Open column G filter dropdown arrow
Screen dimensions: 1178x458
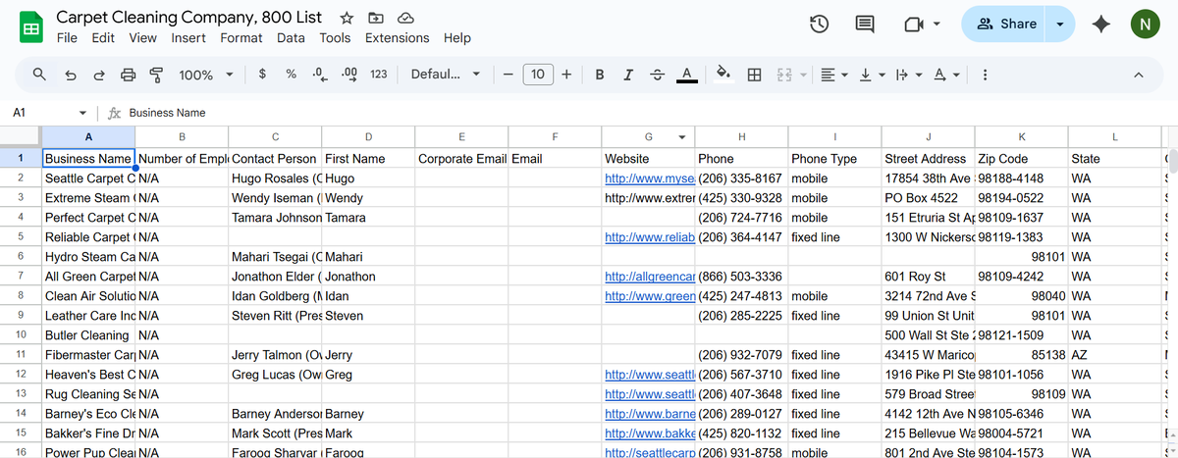pos(682,136)
